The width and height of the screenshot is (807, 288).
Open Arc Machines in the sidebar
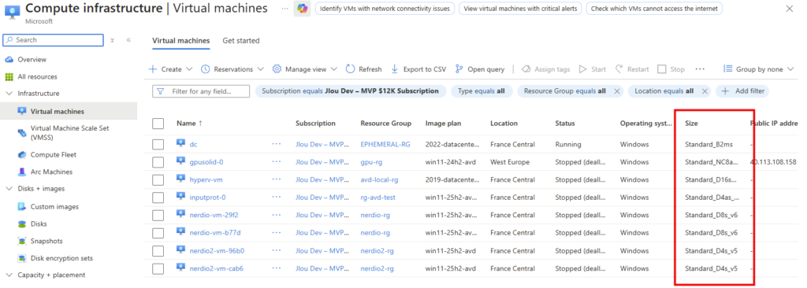51,172
